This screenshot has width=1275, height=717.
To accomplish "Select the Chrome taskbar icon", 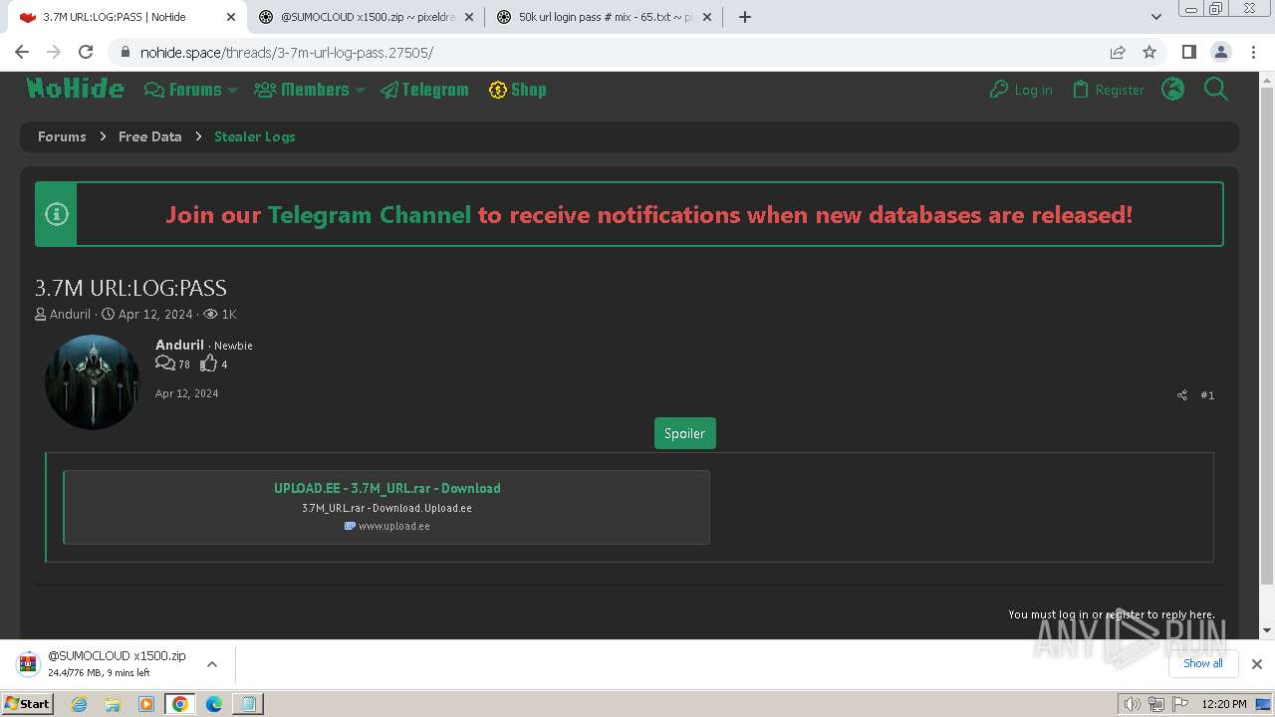I will (x=179, y=704).
